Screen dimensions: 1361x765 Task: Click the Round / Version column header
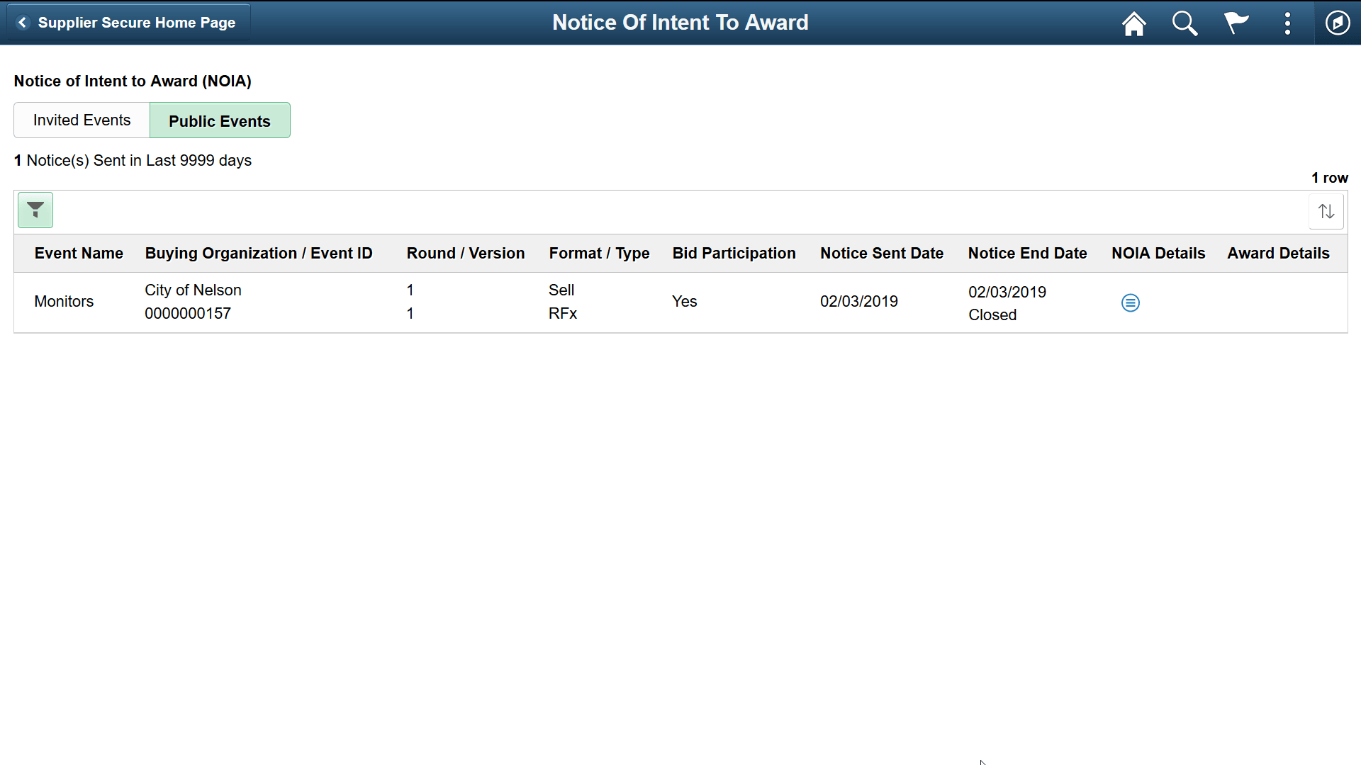tap(465, 253)
